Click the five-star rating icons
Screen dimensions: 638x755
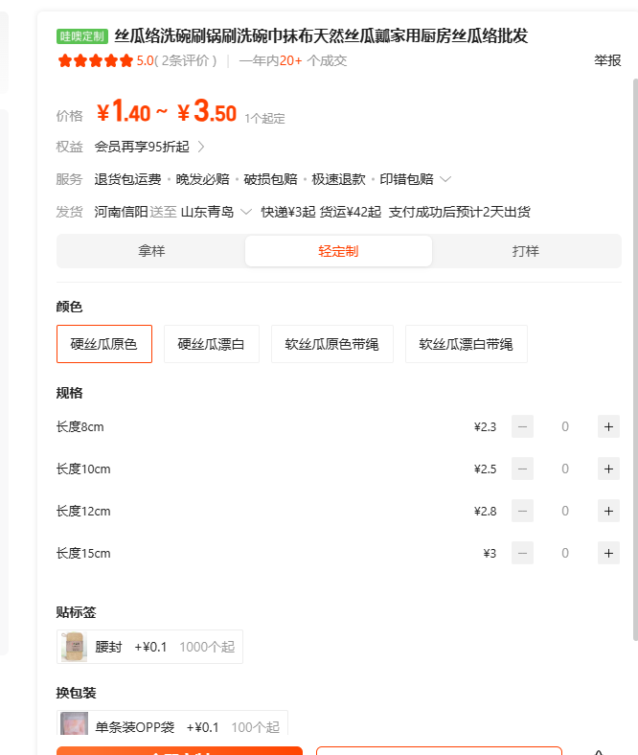95,60
